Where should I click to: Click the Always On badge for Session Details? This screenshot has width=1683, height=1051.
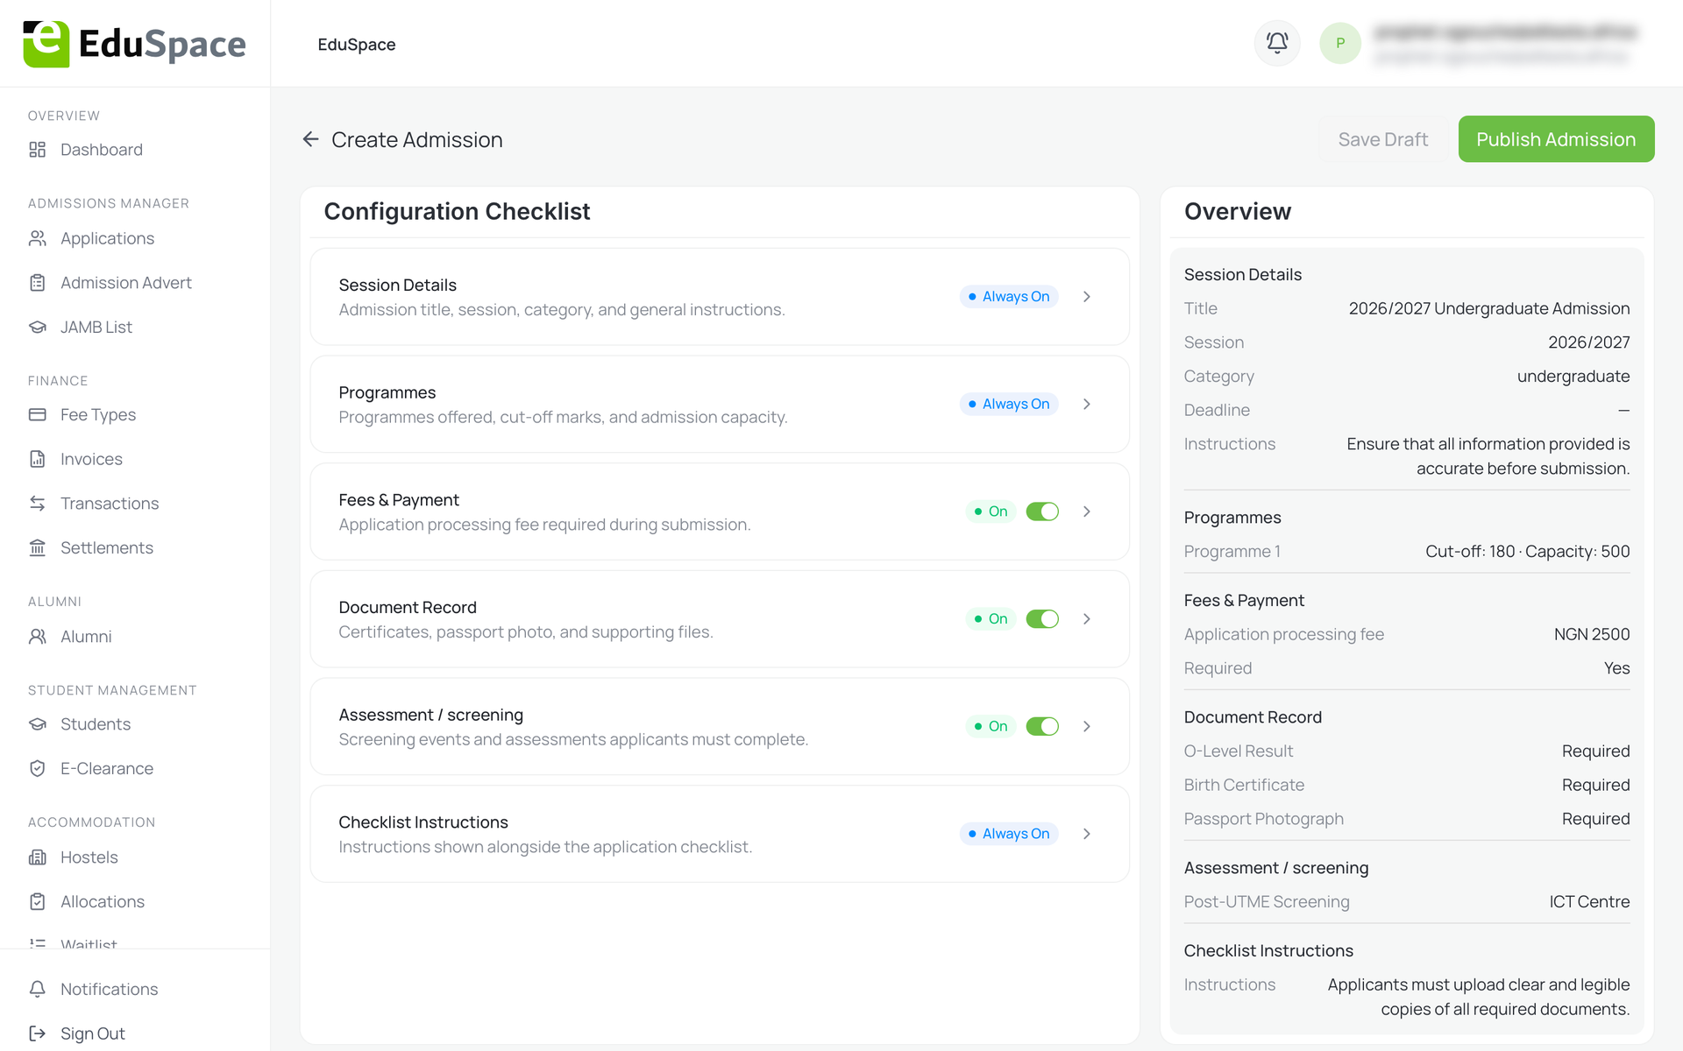click(1009, 297)
